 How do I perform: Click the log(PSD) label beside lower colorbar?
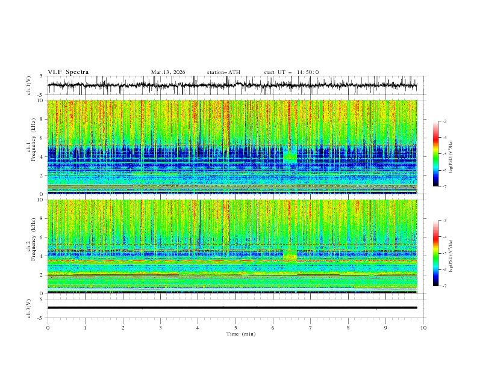[x=450, y=256]
